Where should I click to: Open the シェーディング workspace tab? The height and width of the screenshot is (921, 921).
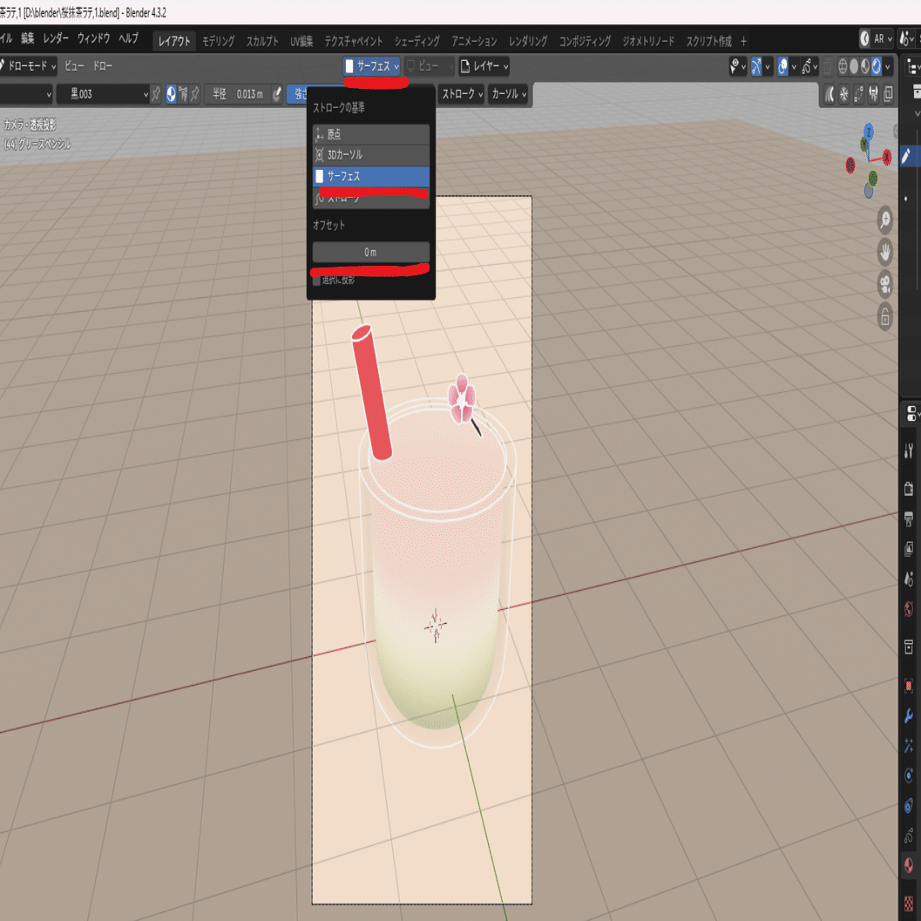pyautogui.click(x=416, y=41)
